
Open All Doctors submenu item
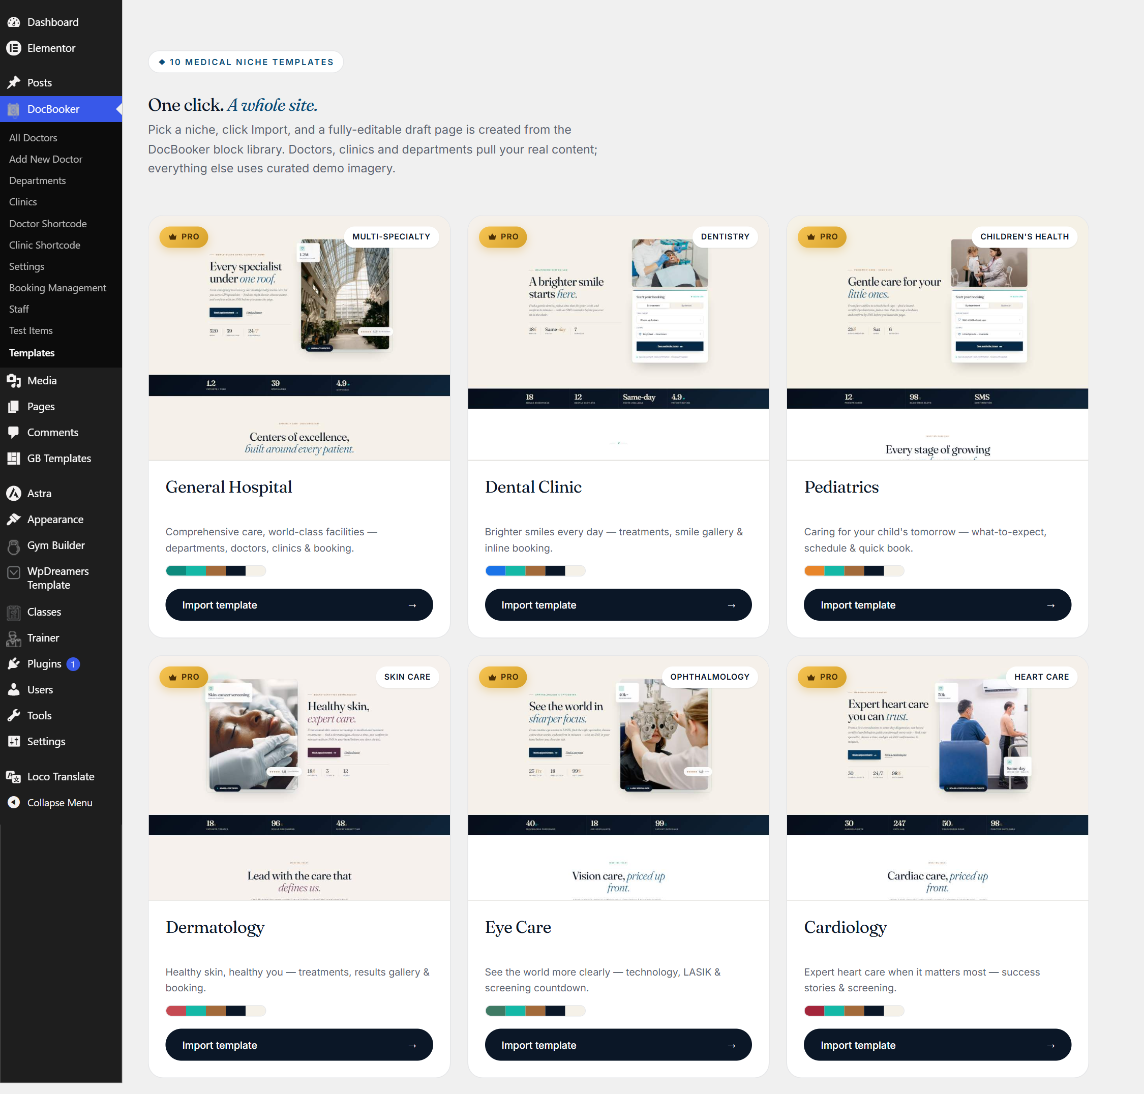(33, 138)
